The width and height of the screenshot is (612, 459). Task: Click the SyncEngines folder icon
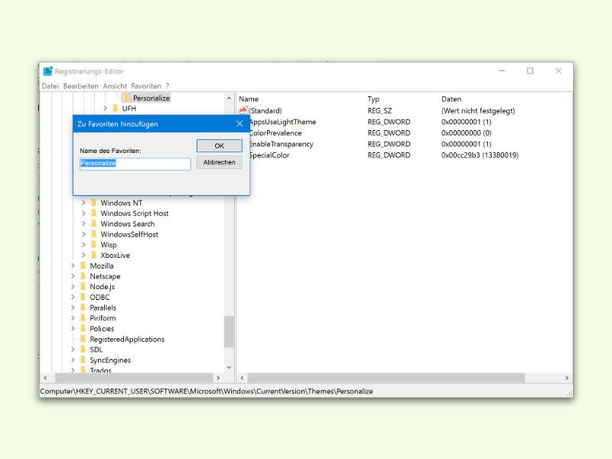click(x=83, y=360)
